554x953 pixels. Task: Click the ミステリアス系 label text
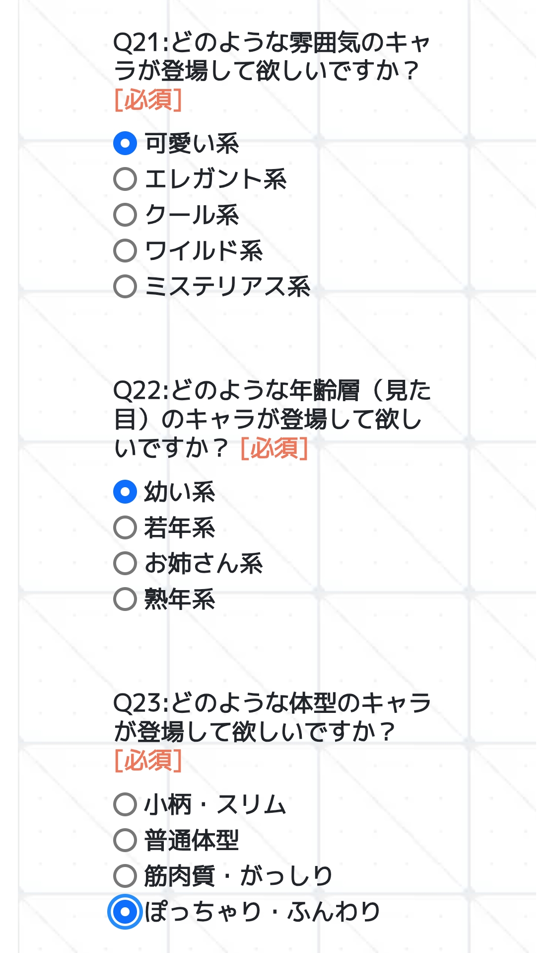point(227,287)
